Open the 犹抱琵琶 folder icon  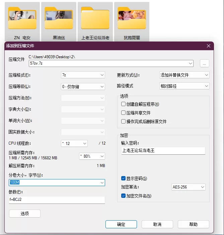(132, 19)
